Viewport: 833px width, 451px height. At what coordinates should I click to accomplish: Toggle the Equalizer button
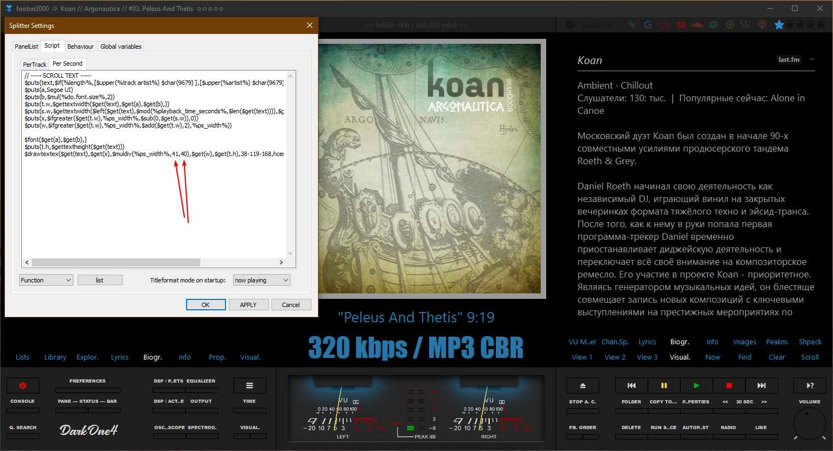point(201,390)
